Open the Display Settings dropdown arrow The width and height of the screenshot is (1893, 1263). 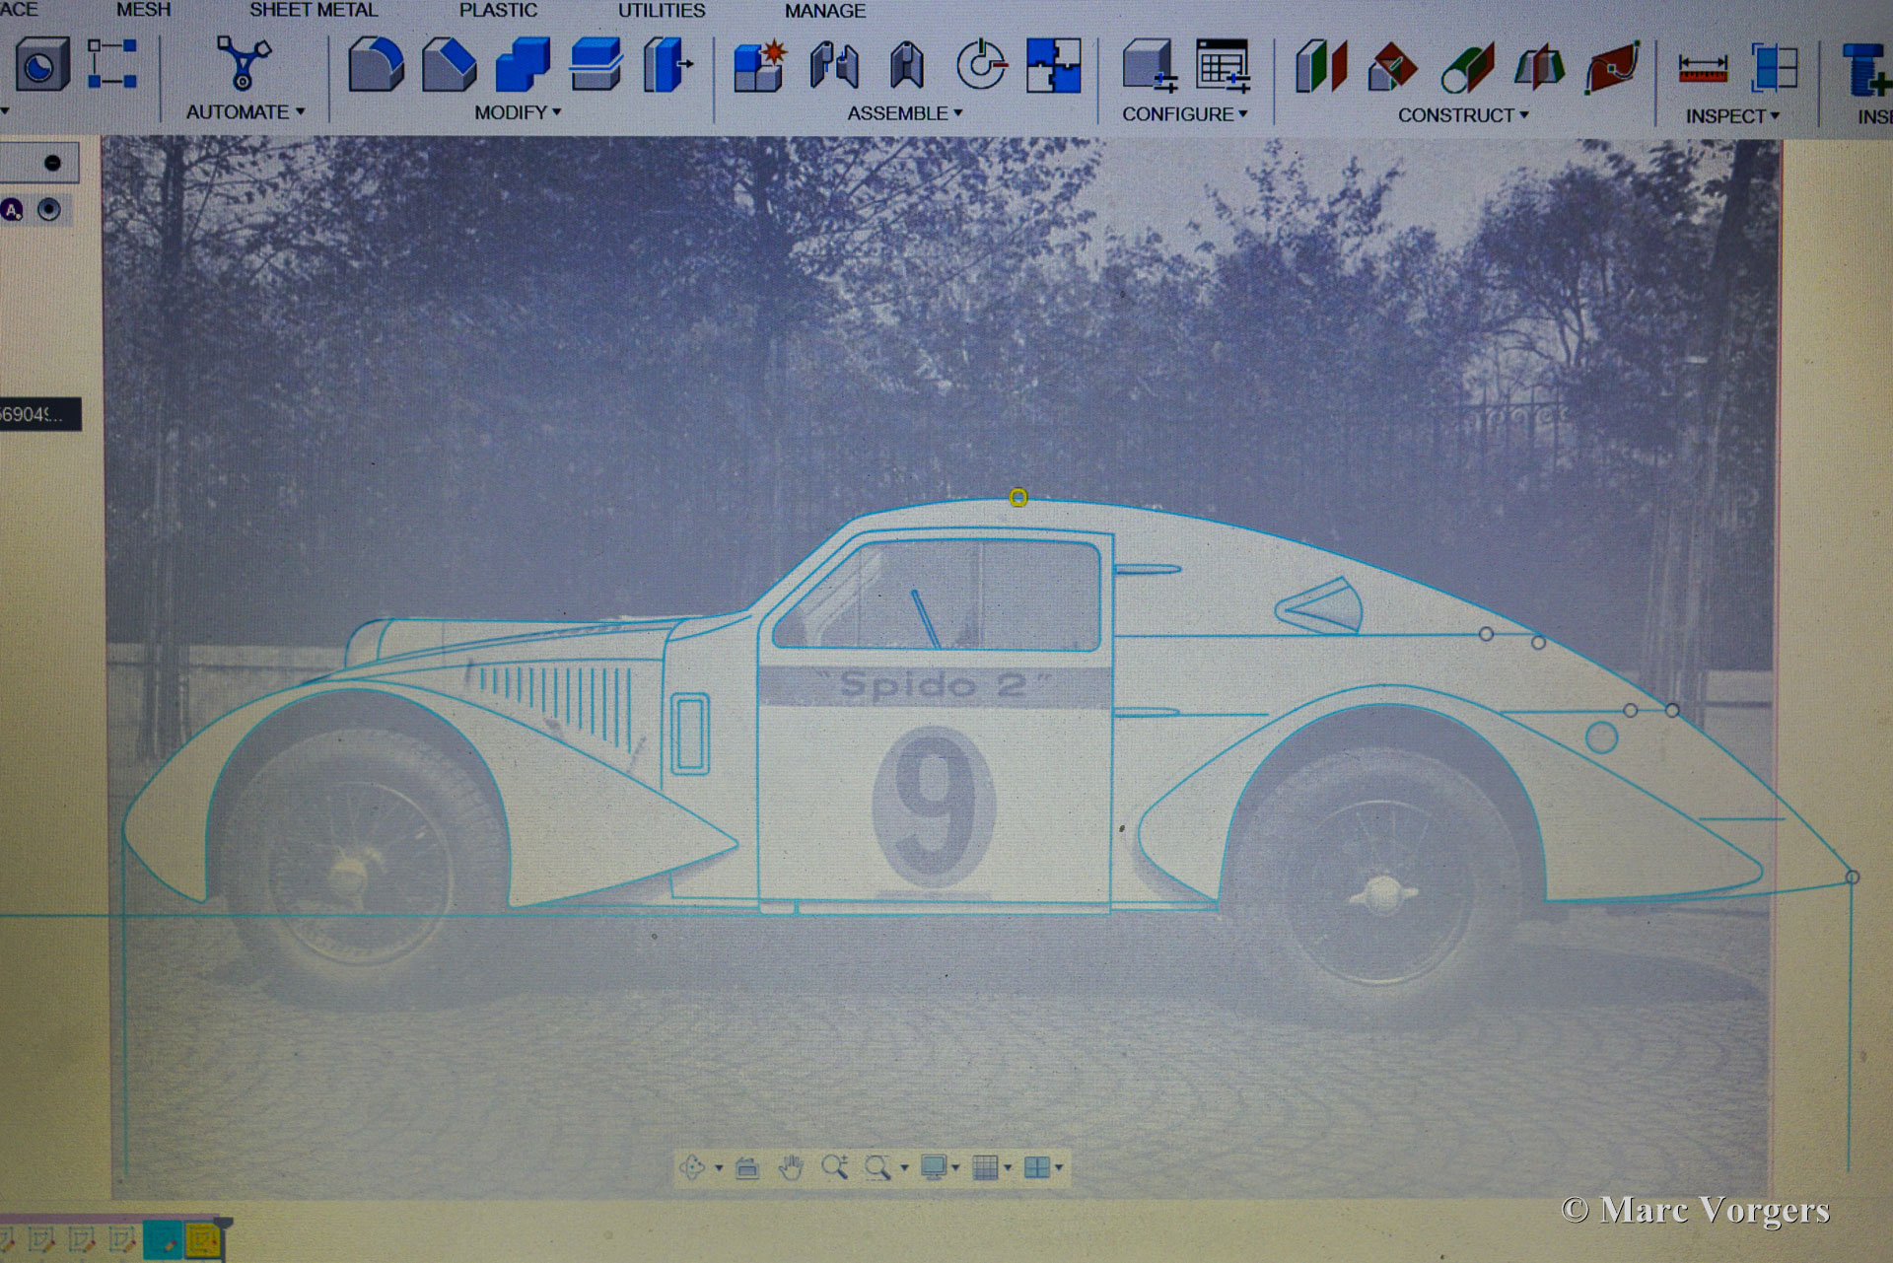pos(955,1168)
